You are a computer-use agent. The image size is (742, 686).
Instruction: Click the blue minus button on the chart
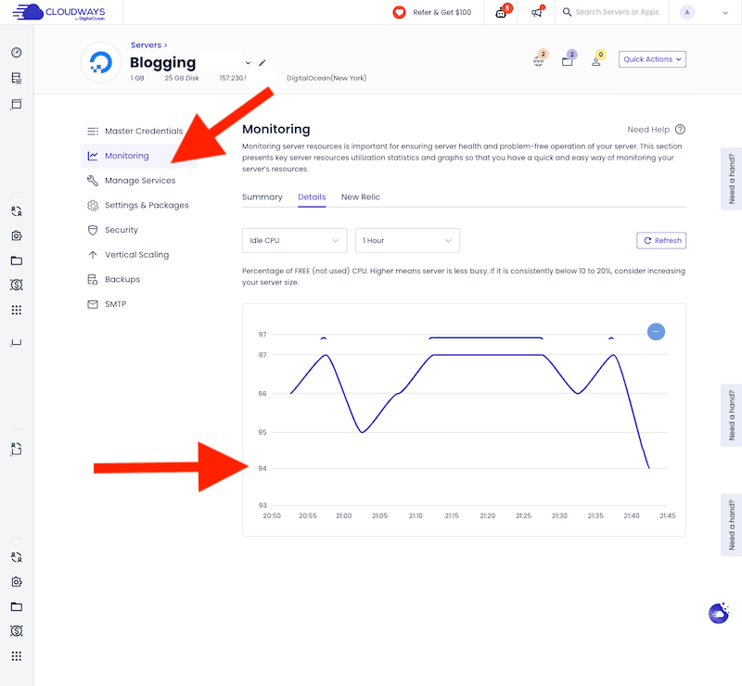pyautogui.click(x=656, y=332)
